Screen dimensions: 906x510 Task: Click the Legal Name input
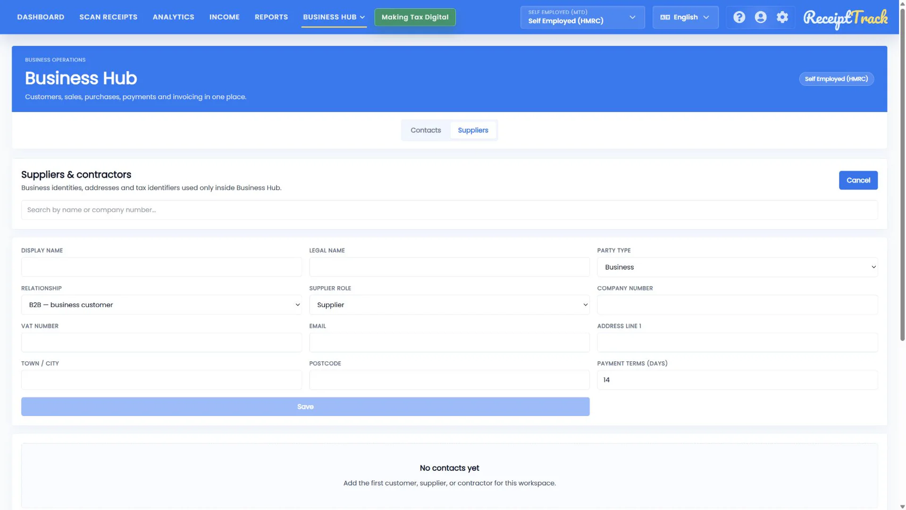pyautogui.click(x=449, y=267)
